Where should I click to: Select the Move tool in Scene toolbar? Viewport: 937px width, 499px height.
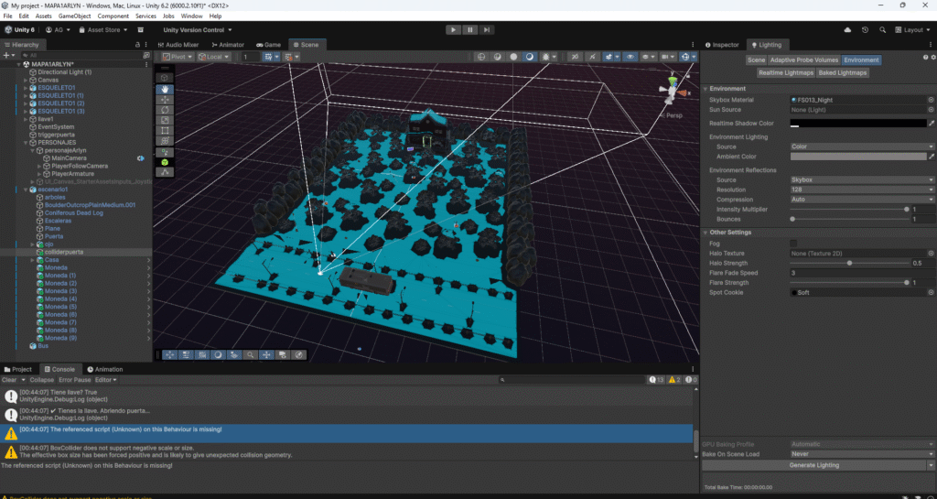(165, 100)
